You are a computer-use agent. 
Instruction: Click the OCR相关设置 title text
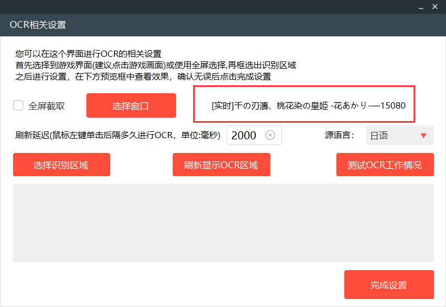coord(38,25)
